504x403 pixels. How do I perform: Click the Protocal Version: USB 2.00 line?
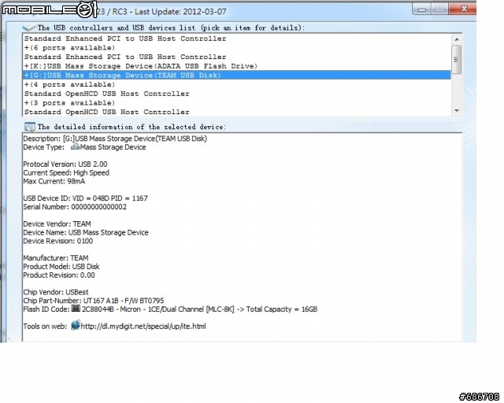coord(65,165)
